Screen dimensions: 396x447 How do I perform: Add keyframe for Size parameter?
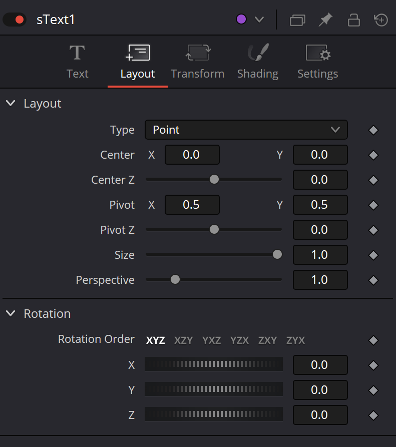point(373,255)
